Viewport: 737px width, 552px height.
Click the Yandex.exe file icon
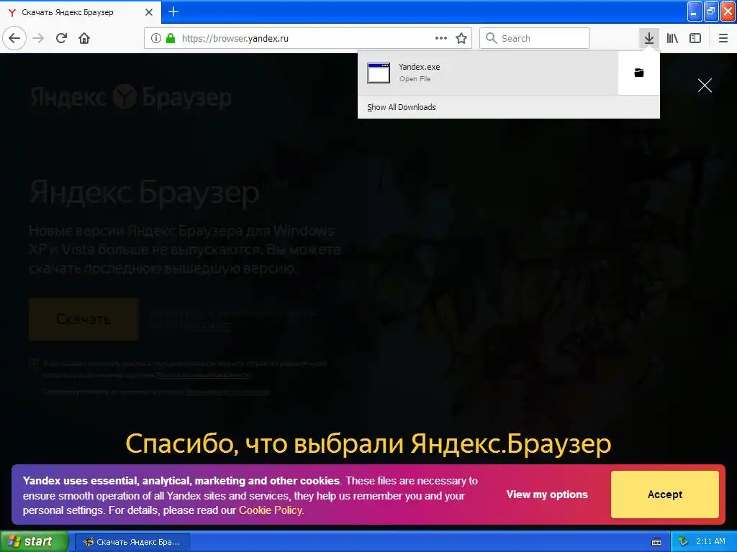[379, 73]
